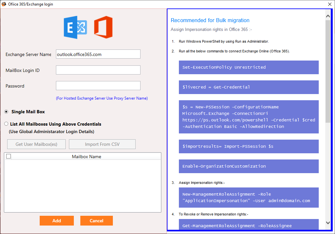Viewport: 335px width, 234px height.
Task: Click the app icon in title bar
Action: click(4, 4)
